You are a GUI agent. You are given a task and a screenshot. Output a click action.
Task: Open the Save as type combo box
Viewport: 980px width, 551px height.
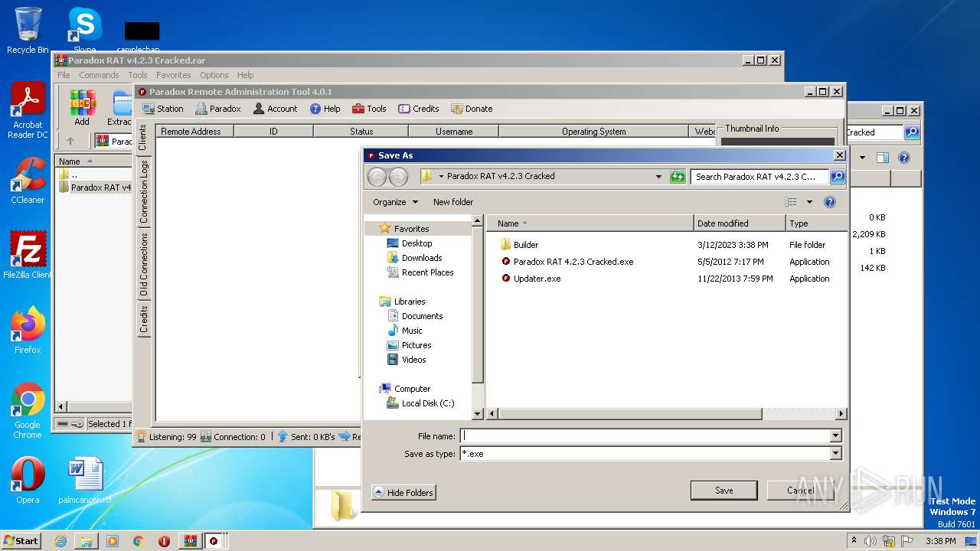651,454
